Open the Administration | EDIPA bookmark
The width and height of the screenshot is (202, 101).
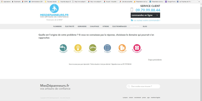click(x=36, y=2)
